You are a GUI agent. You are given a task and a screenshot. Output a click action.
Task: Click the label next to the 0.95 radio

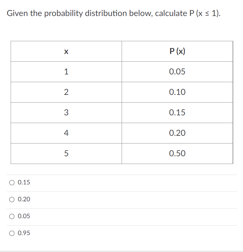coord(23,233)
